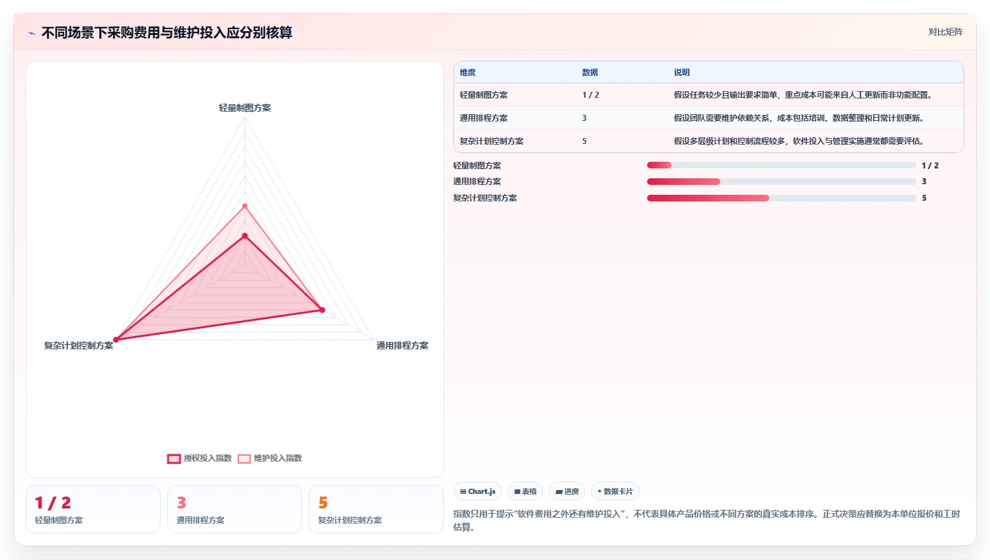Click the value 5 in the table
The width and height of the screenshot is (990, 560).
584,141
